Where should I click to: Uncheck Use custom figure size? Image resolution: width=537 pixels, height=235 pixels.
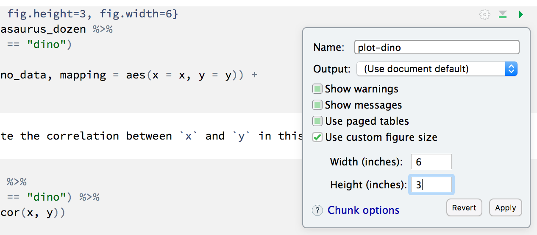[x=317, y=137]
